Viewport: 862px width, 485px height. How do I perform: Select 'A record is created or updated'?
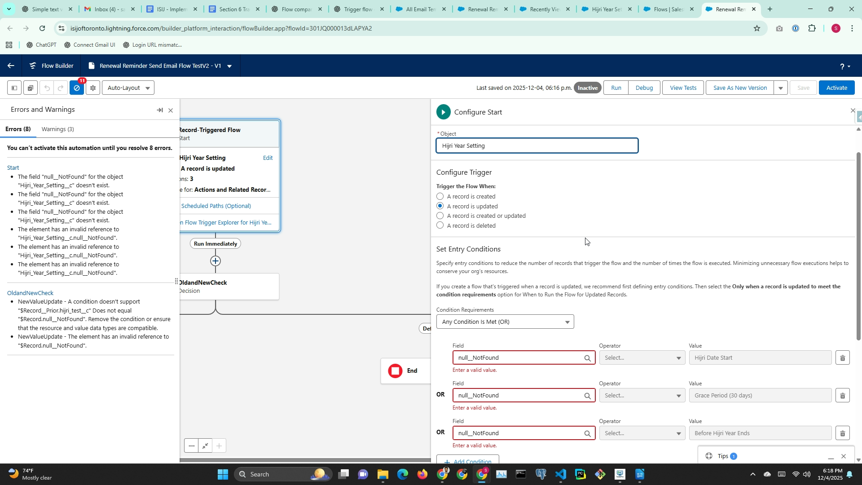[440, 216]
